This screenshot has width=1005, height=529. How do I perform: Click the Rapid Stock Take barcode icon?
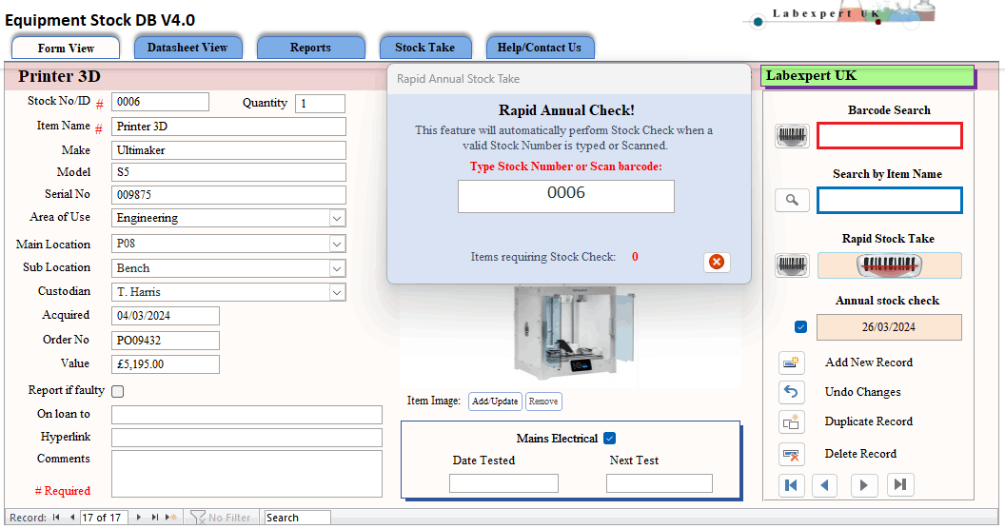(x=792, y=265)
